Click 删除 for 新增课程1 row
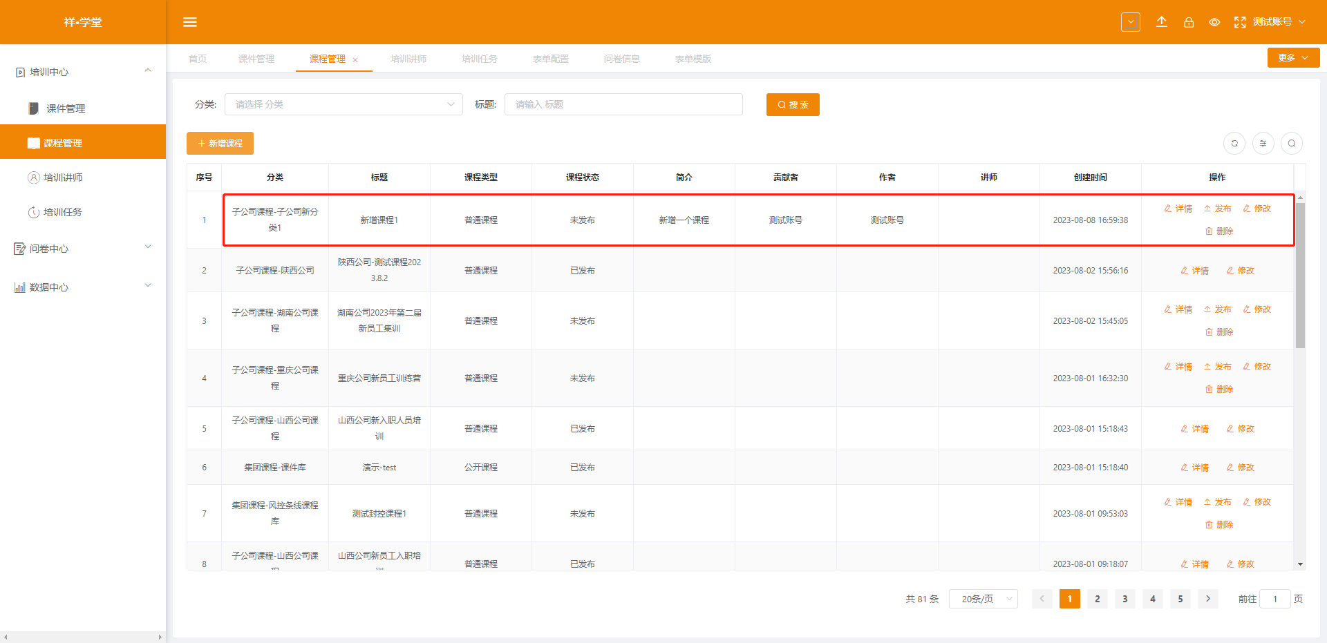This screenshot has height=643, width=1327. [1219, 231]
